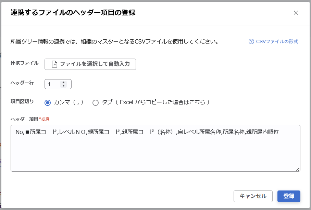Click 項目区切り label

point(22,101)
